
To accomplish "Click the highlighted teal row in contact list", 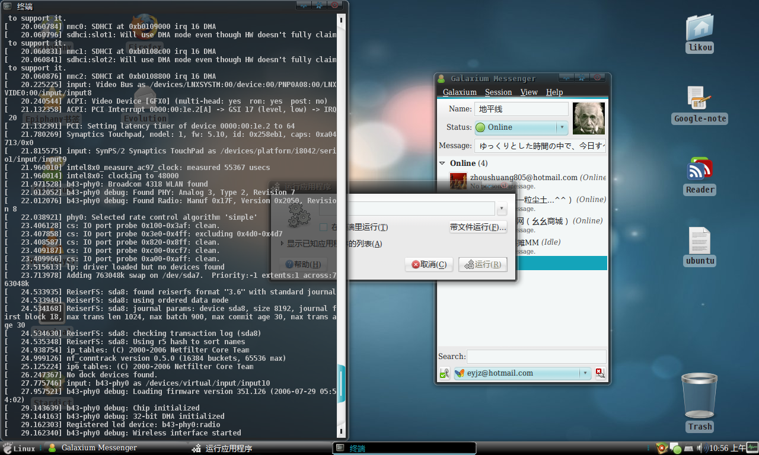I will coord(562,263).
